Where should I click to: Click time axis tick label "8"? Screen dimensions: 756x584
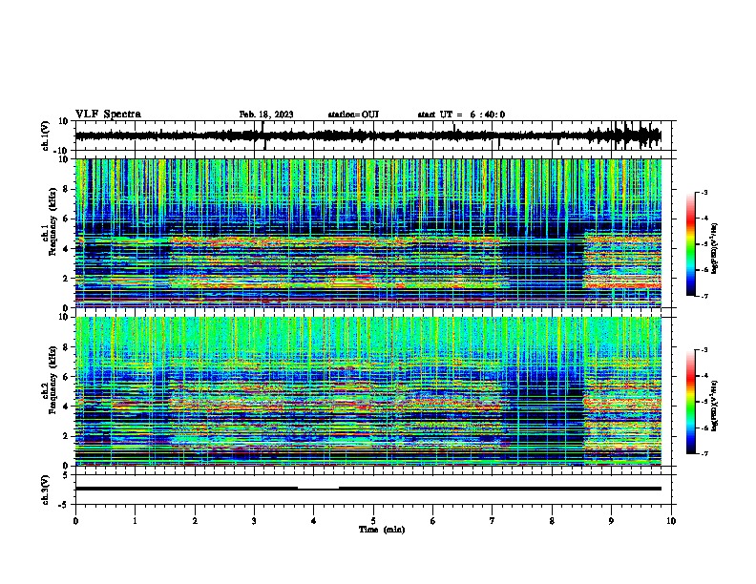(552, 521)
